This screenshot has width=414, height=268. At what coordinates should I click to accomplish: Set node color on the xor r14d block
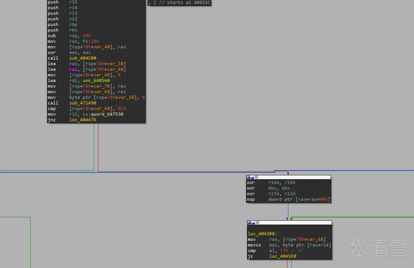point(248,177)
